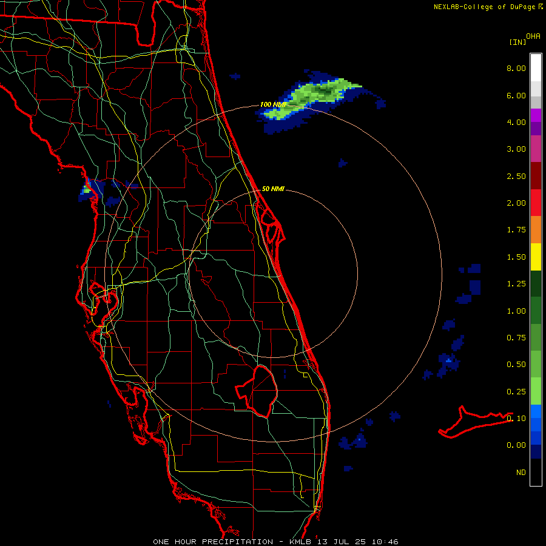The image size is (546, 546).
Task: Click the 0.25 legend value
Action: pos(516,392)
